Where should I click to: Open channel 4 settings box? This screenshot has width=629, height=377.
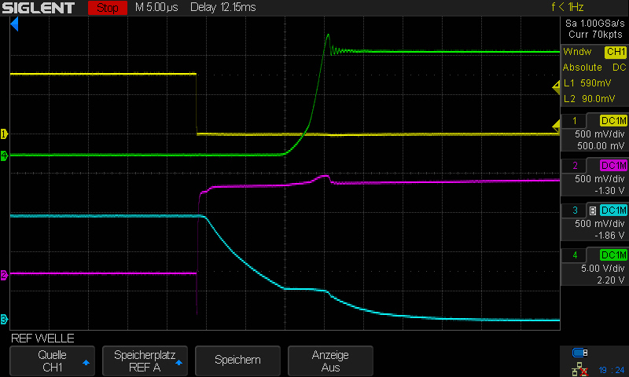click(x=594, y=267)
